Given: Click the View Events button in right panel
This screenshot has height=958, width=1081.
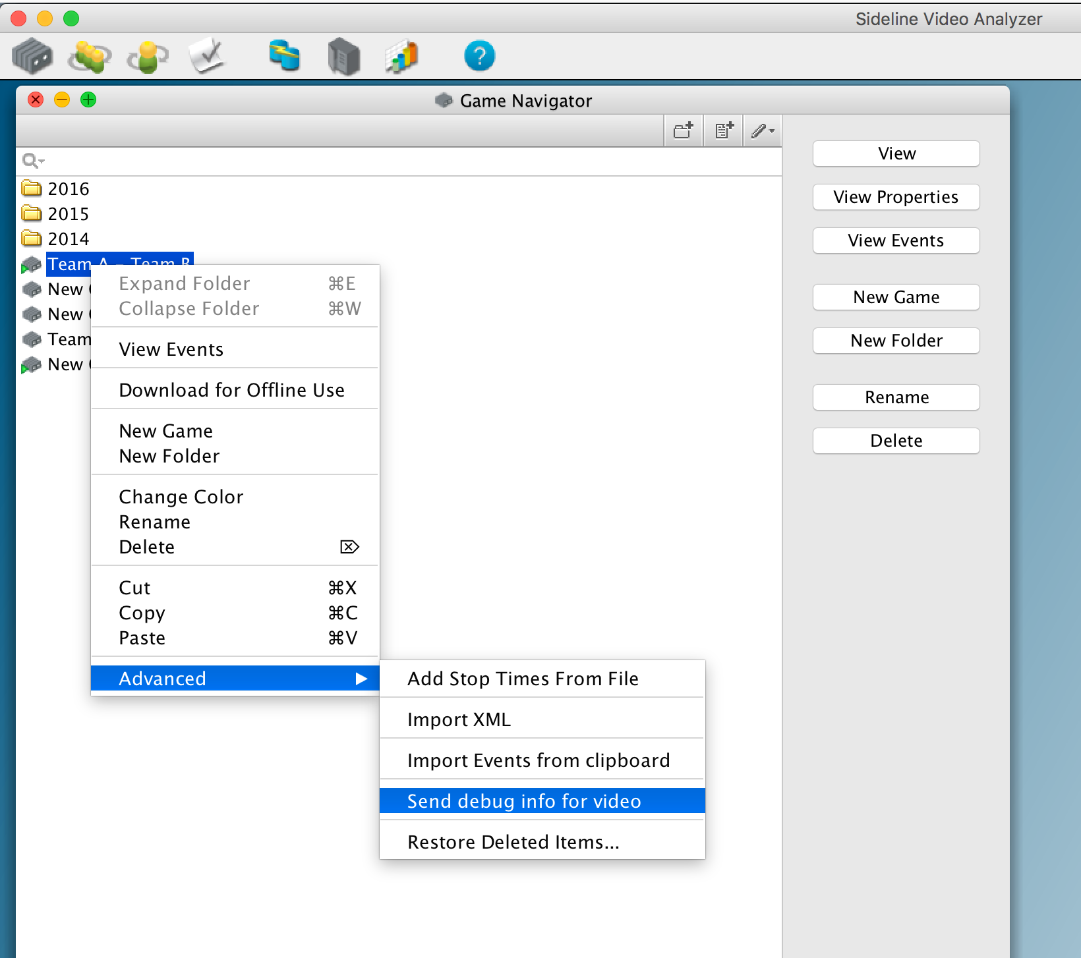Looking at the screenshot, I should click(896, 240).
